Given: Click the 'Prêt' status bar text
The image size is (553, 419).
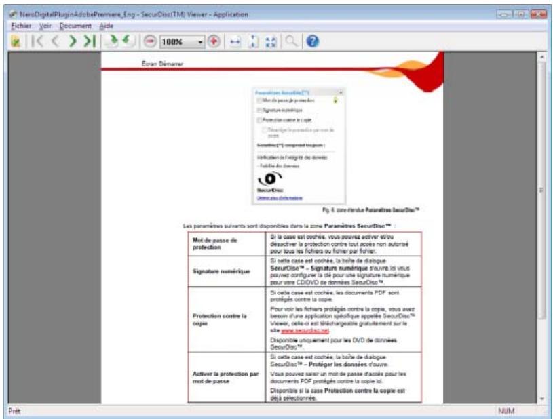Looking at the screenshot, I should [x=14, y=411].
